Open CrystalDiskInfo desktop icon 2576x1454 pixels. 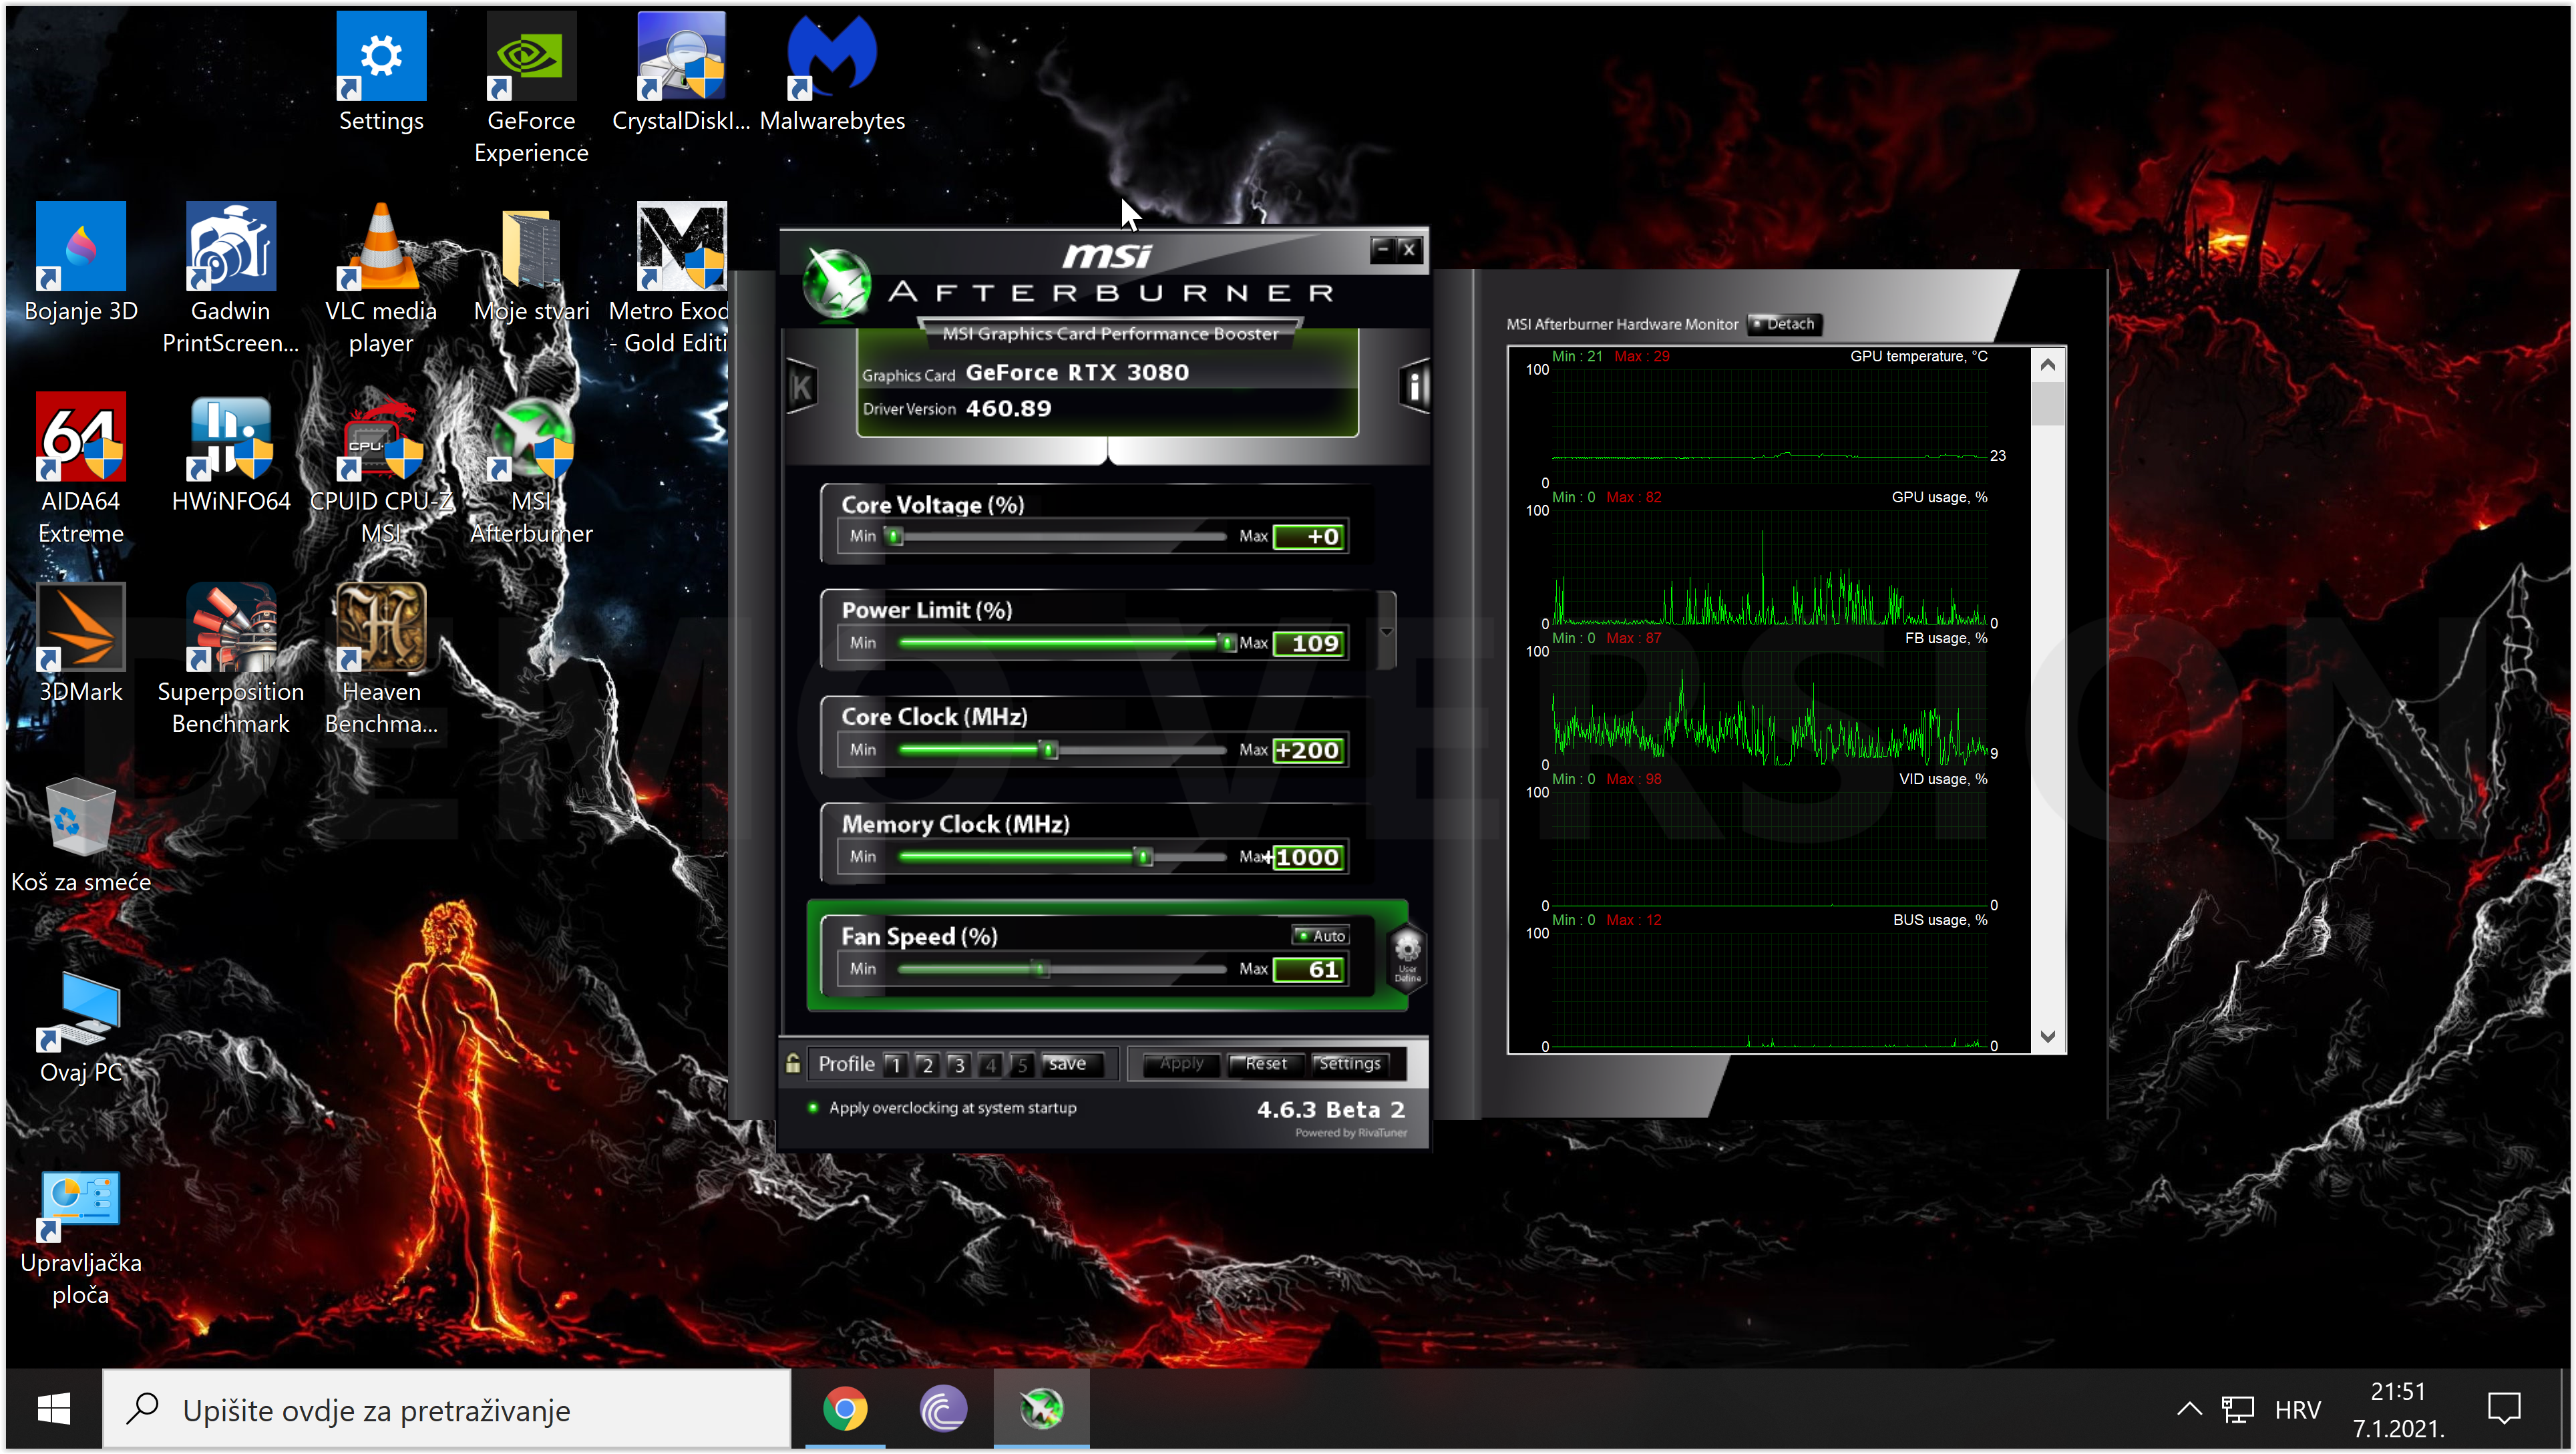coord(681,73)
